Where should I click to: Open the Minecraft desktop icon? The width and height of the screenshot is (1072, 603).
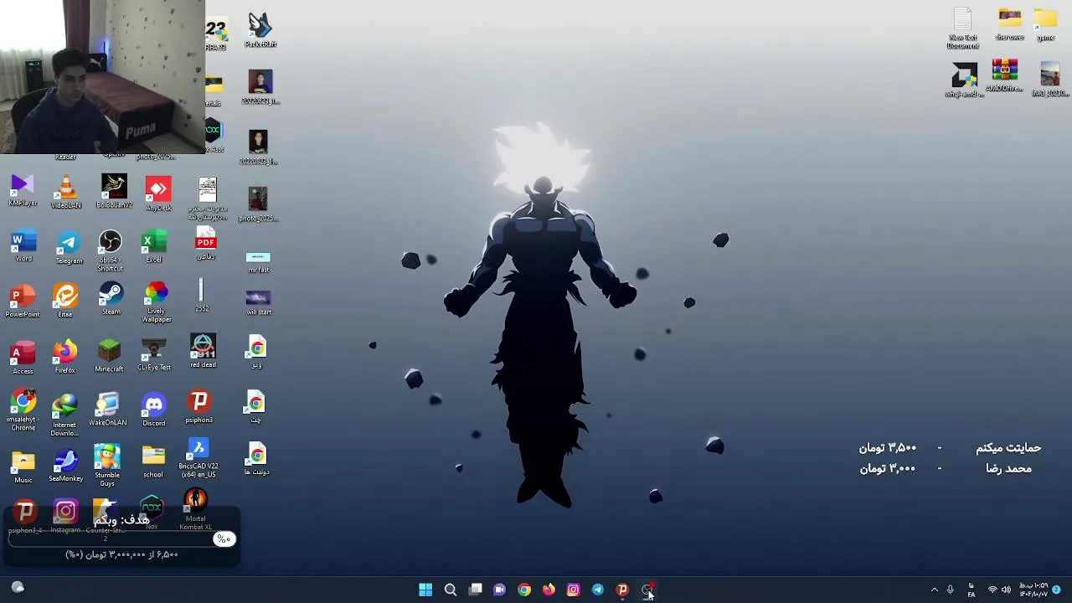(109, 355)
